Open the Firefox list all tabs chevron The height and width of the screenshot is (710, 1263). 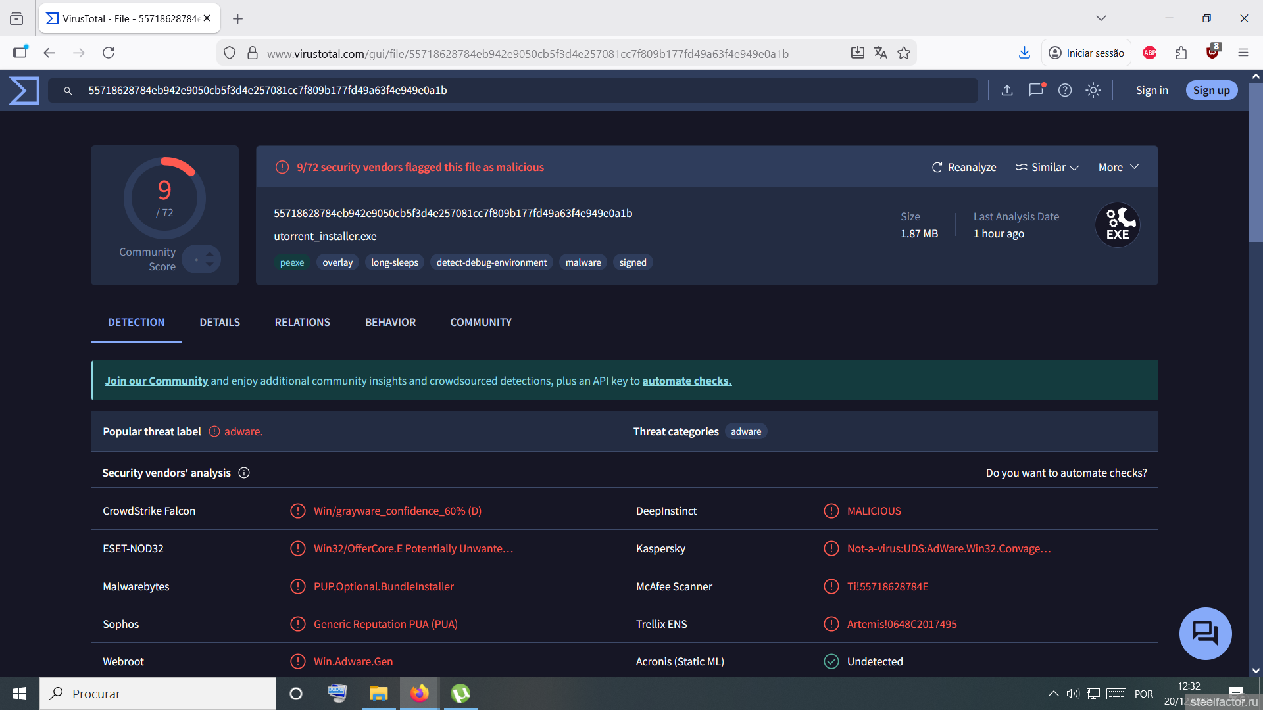coord(1101,18)
